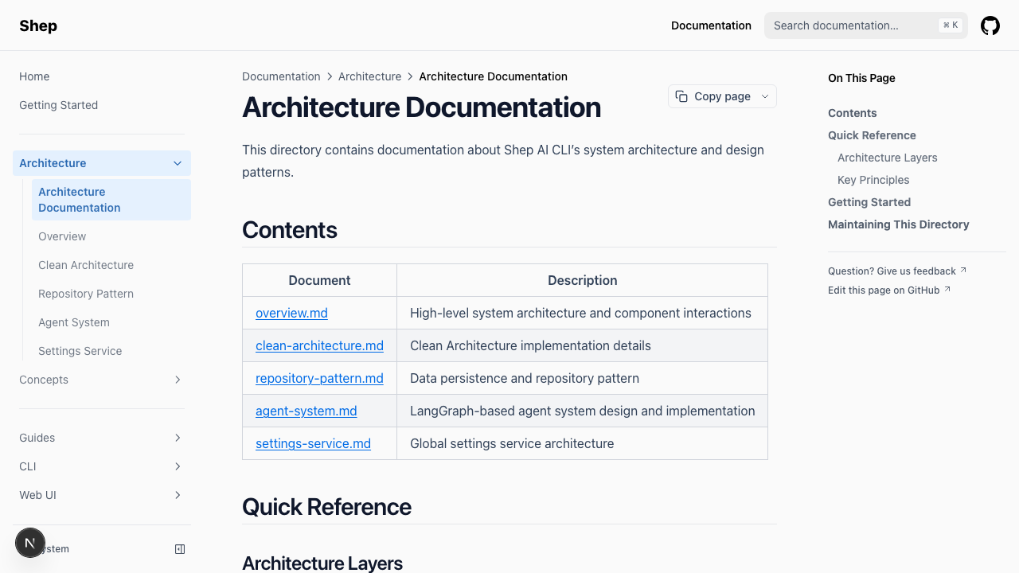Click the copy icon in Copy page
This screenshot has height=573, width=1019.
pyautogui.click(x=681, y=96)
